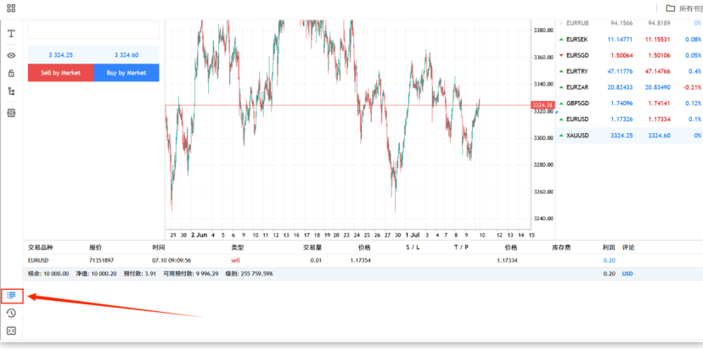Click the green up arrow beside EURZAR

[x=561, y=87]
